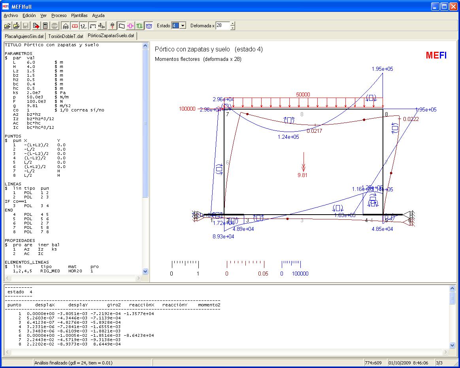Increase the Deformada factor with the up arrow
460x368 pixels.
click(233, 24)
